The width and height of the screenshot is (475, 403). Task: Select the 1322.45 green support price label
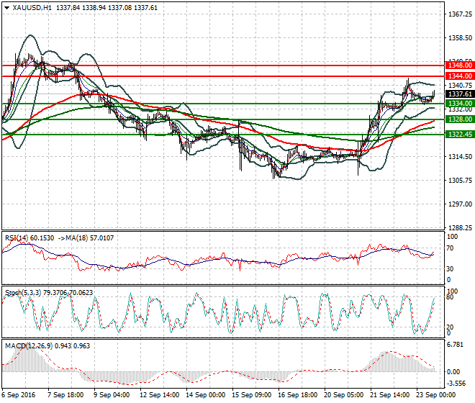[x=460, y=134]
